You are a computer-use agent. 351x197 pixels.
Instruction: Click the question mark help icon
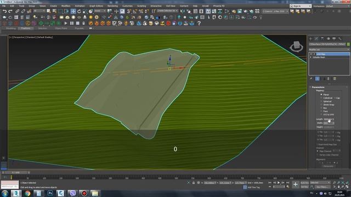(199, 23)
